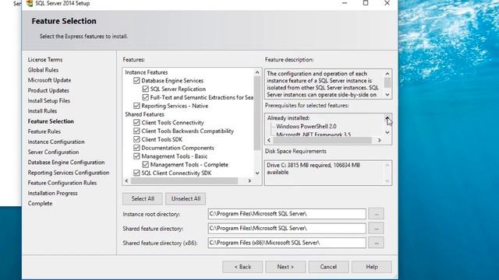
Task: Select Shared Features tree heading
Action: click(144, 114)
